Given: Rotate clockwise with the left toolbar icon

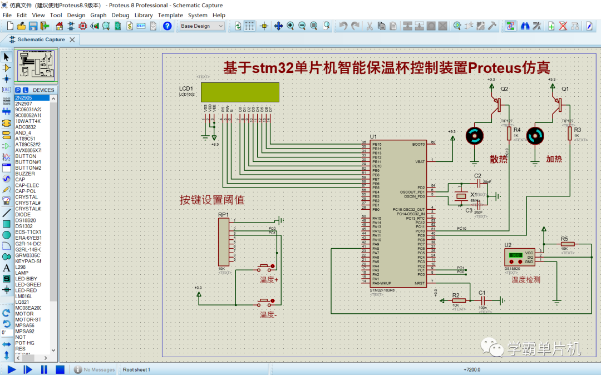Looking at the screenshot, I should point(7,313).
